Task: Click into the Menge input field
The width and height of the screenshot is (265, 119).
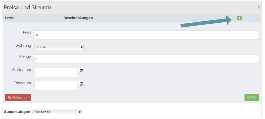Action: click(x=147, y=59)
